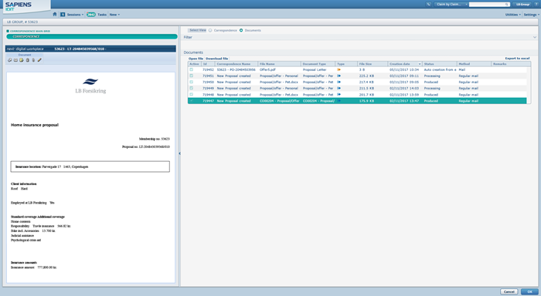Sort by the File Name column header
This screenshot has width=541, height=296.
[x=279, y=64]
